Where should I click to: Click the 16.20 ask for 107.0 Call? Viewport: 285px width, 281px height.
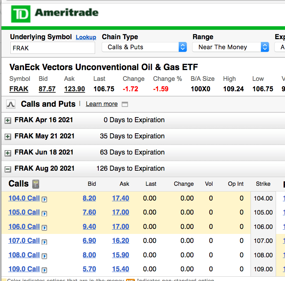point(121,241)
